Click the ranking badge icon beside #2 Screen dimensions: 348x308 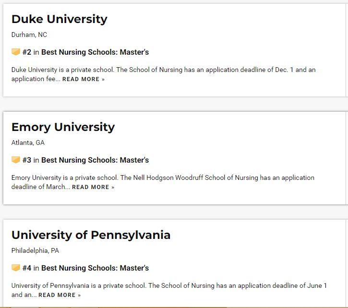click(16, 52)
